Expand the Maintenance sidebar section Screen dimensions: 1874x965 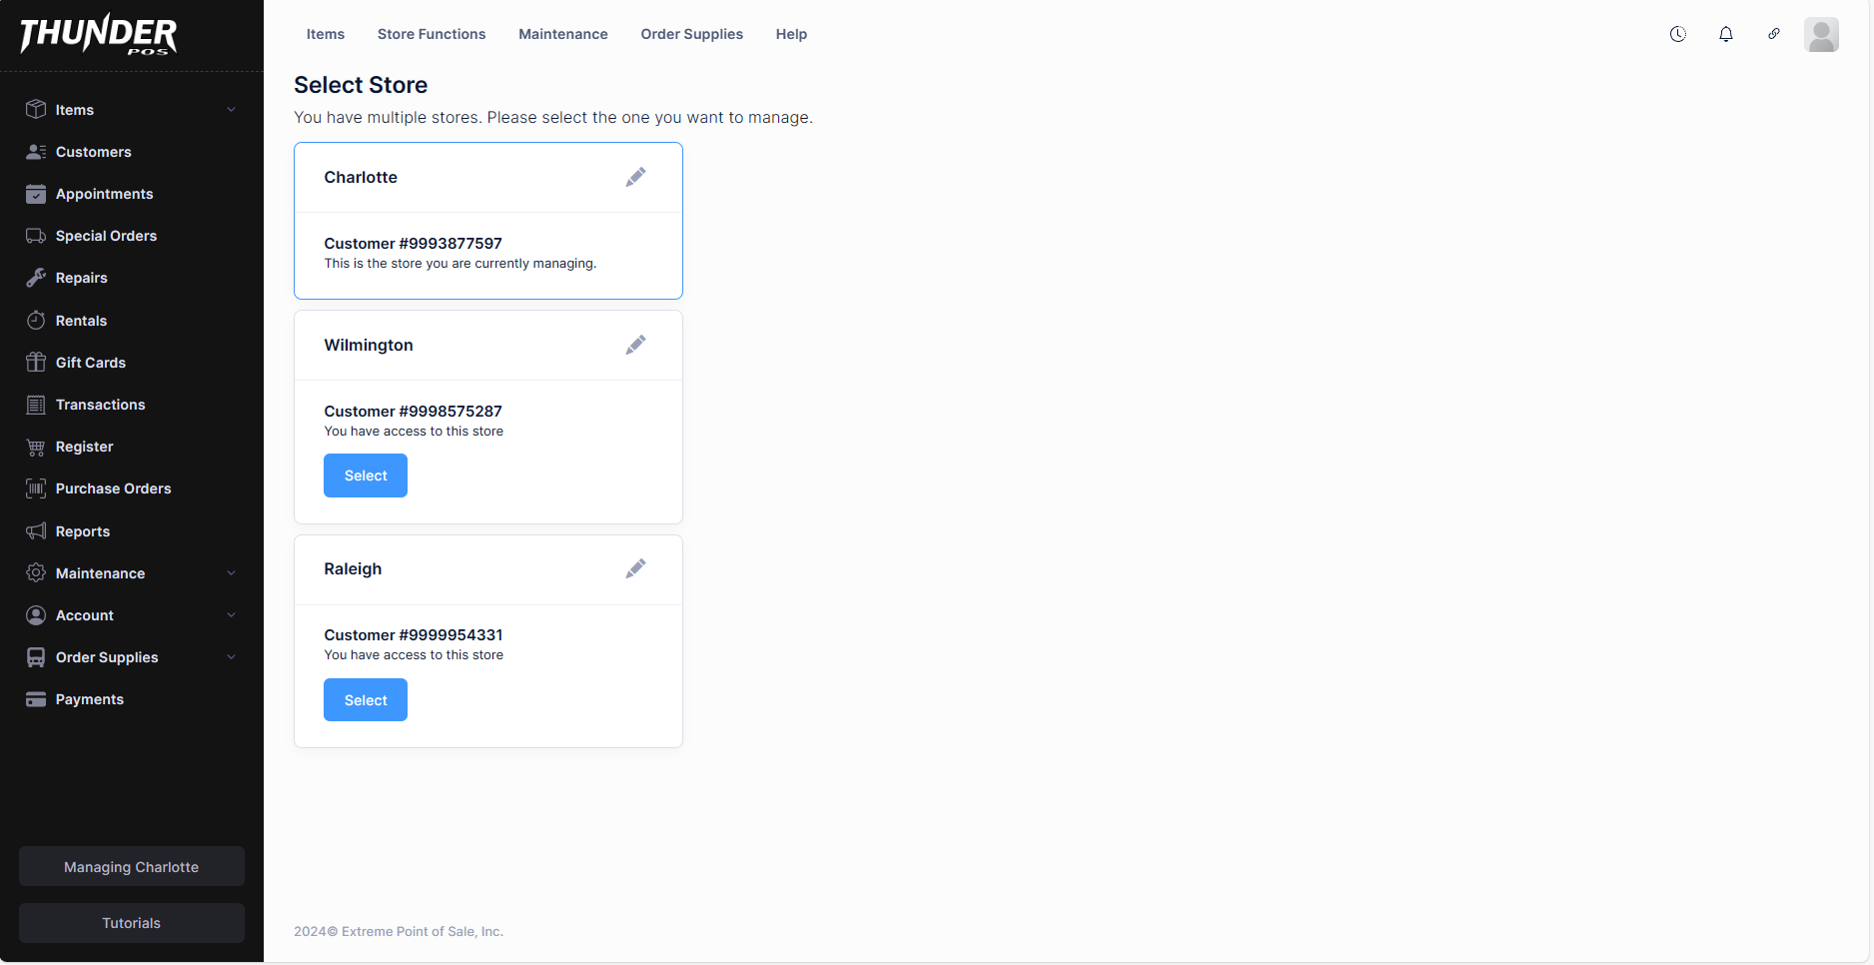point(130,573)
